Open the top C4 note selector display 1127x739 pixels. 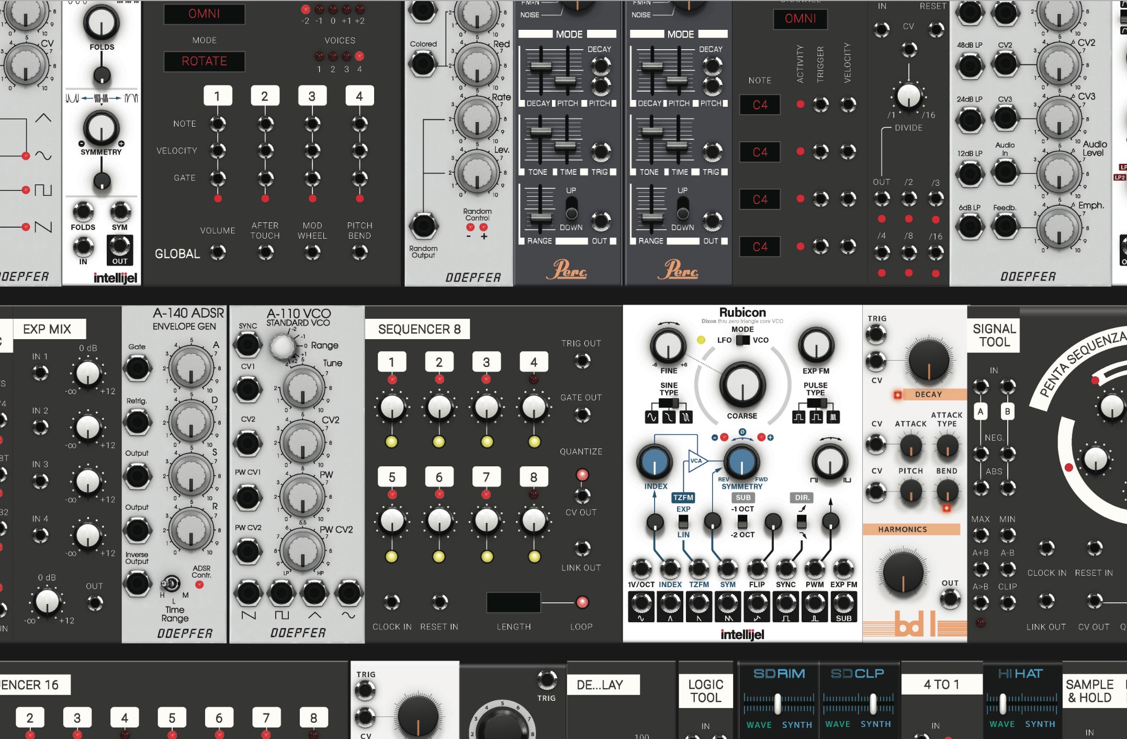(x=760, y=106)
